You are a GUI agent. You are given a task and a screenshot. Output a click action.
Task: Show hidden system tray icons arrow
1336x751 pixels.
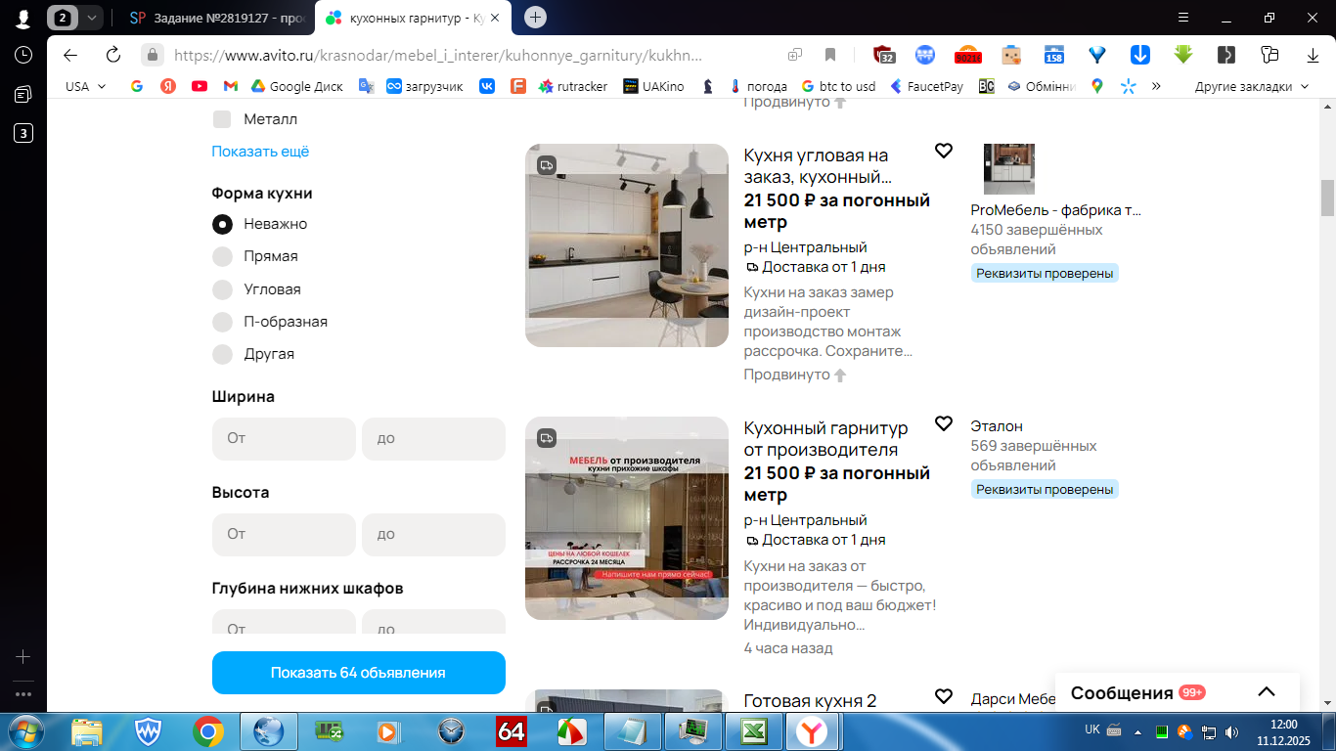pyautogui.click(x=1136, y=730)
